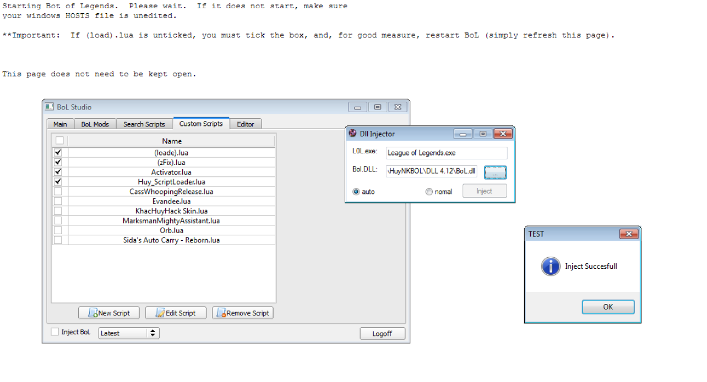The width and height of the screenshot is (707, 382).
Task: Minimize the Dll Injector window
Action: coord(463,134)
